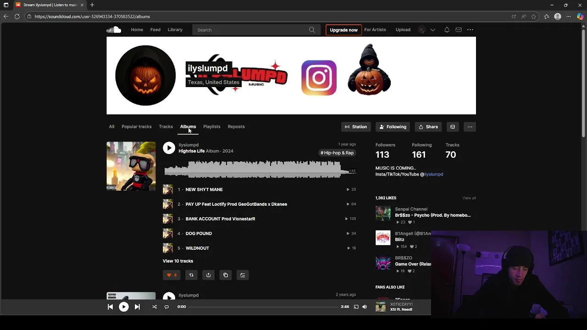Go to Home in top navigation
The height and width of the screenshot is (330, 587).
pos(137,30)
